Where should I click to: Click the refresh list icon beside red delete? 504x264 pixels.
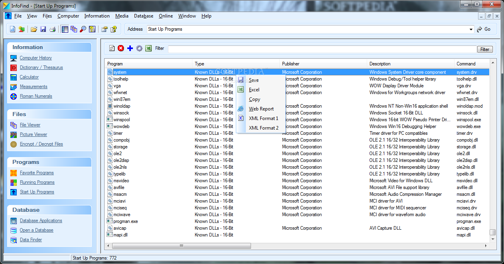[112, 48]
